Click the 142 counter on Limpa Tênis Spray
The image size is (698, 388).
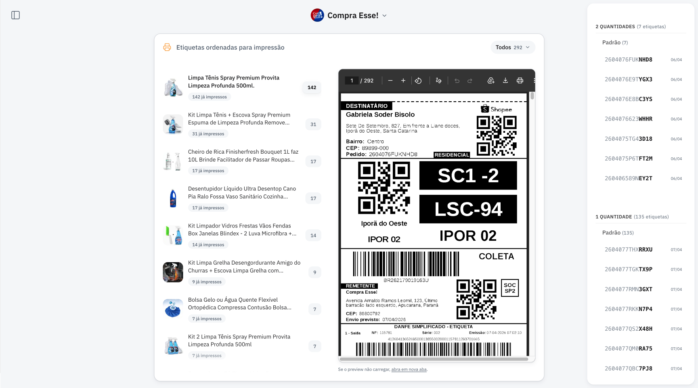point(311,87)
